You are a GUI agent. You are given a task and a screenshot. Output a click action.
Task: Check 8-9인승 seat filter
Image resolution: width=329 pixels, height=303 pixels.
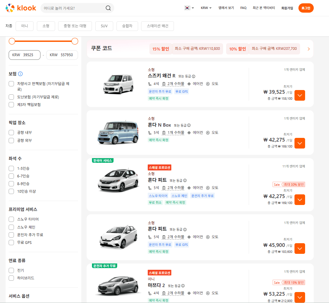coord(11,184)
